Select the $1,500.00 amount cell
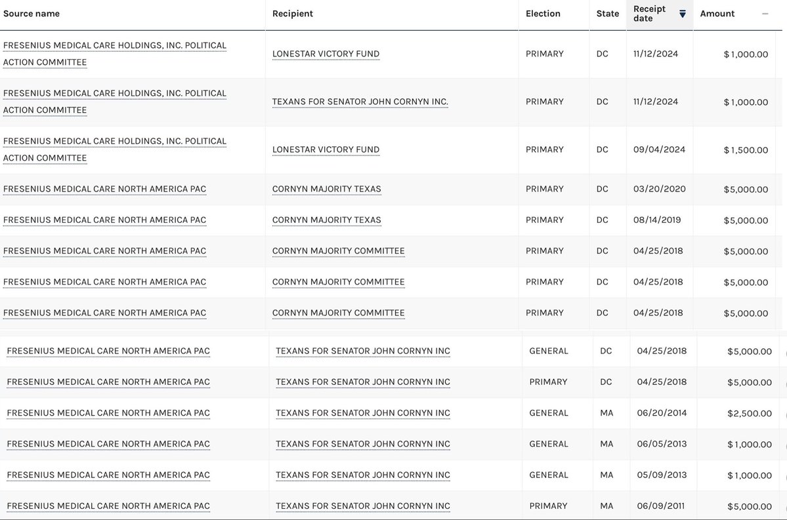The width and height of the screenshot is (787, 520). pyautogui.click(x=746, y=150)
